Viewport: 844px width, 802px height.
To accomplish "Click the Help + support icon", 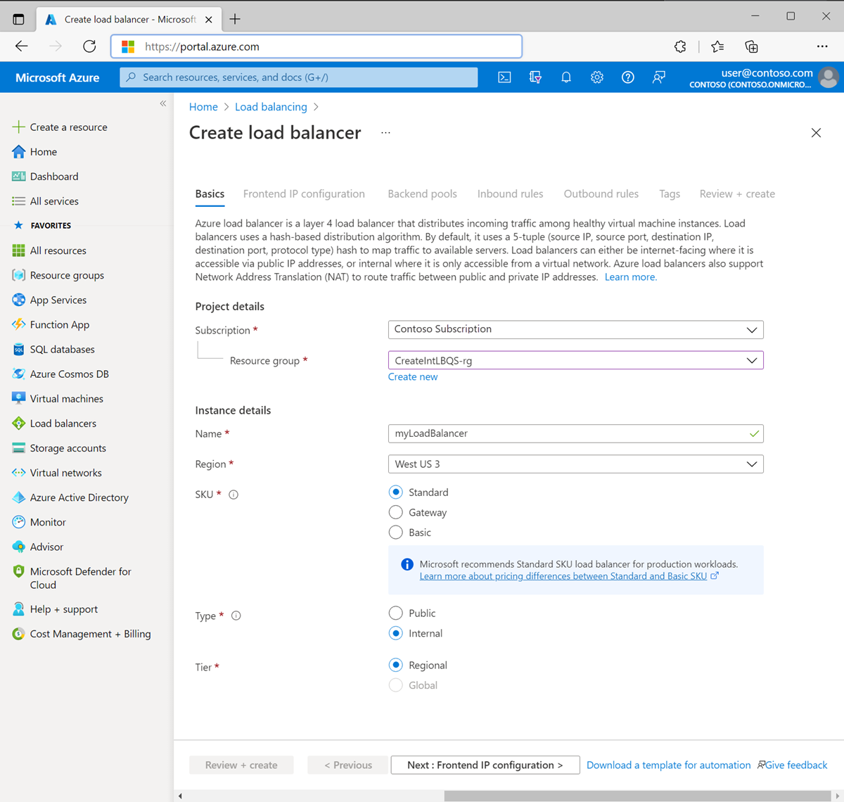I will pyautogui.click(x=18, y=609).
